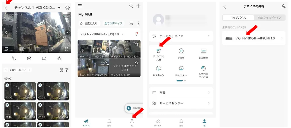
Task: Add a new device with plus icon
Action: (139, 6)
